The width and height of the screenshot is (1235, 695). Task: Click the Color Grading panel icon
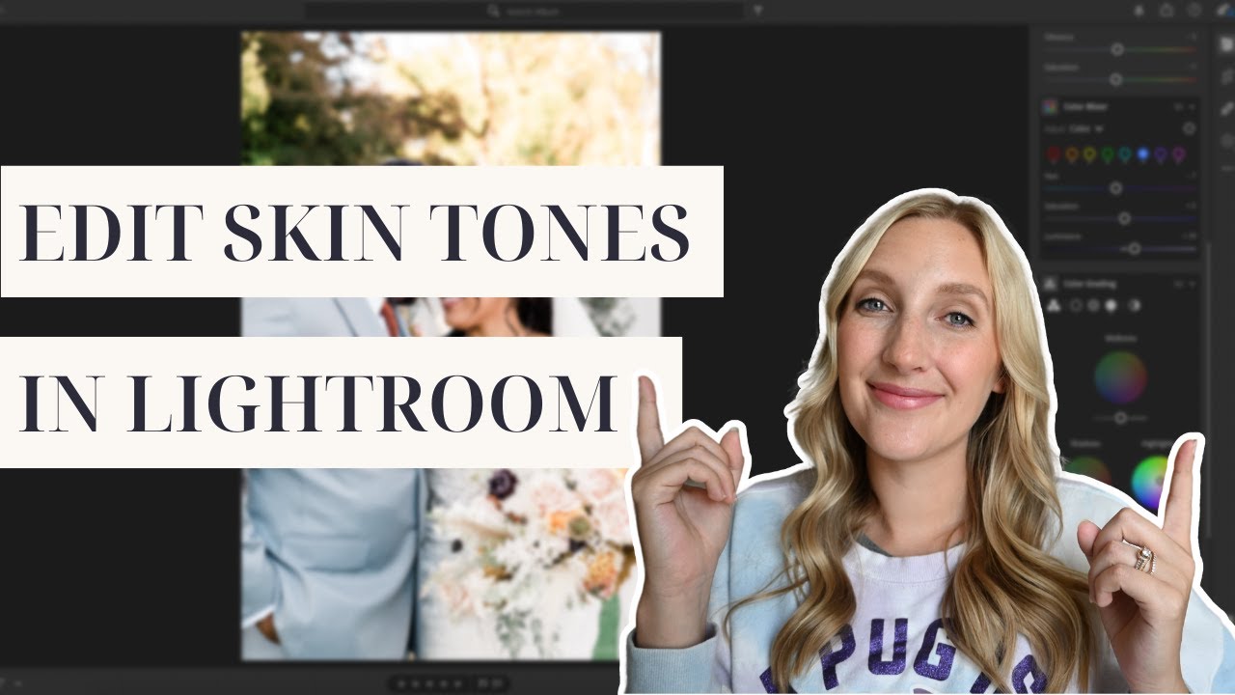(x=1050, y=284)
